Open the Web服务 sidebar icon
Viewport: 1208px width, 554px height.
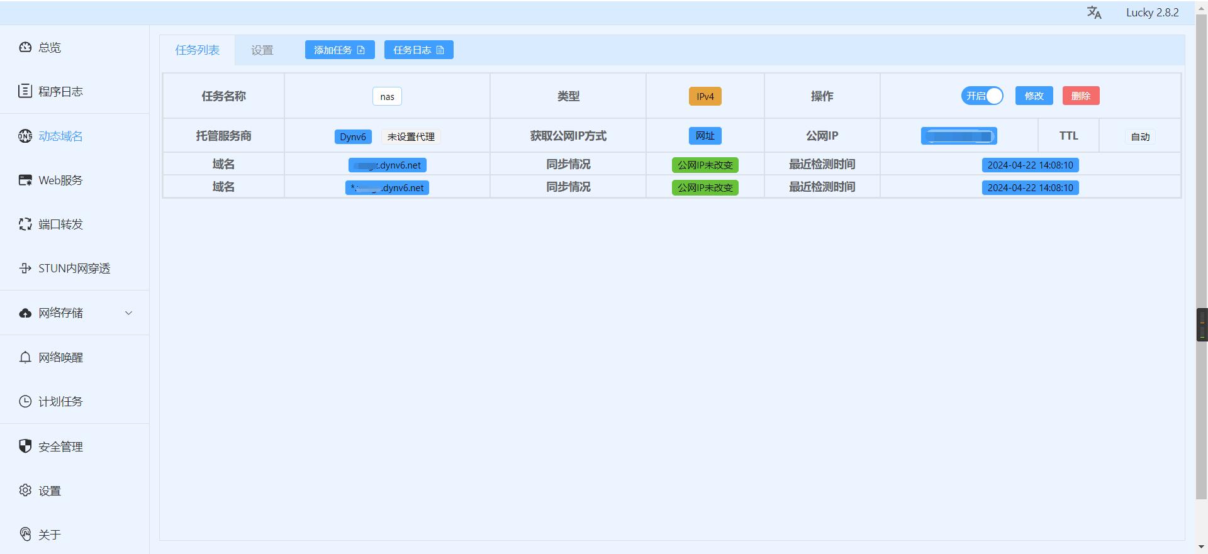click(25, 180)
